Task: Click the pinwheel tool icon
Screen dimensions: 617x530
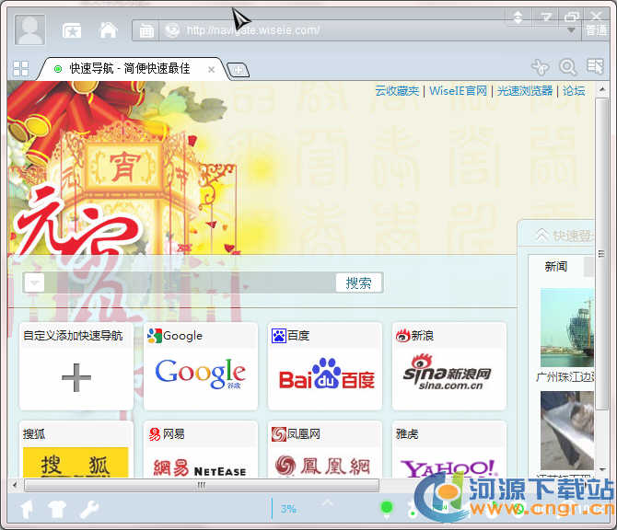Action: click(541, 67)
